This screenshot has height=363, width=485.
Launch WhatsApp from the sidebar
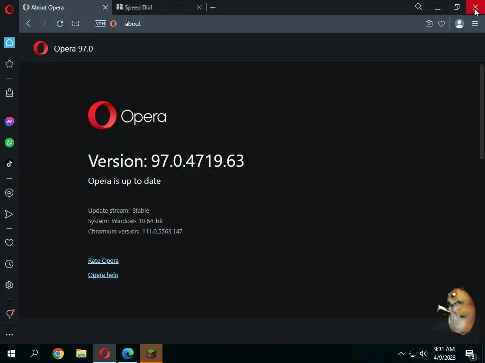tap(9, 143)
